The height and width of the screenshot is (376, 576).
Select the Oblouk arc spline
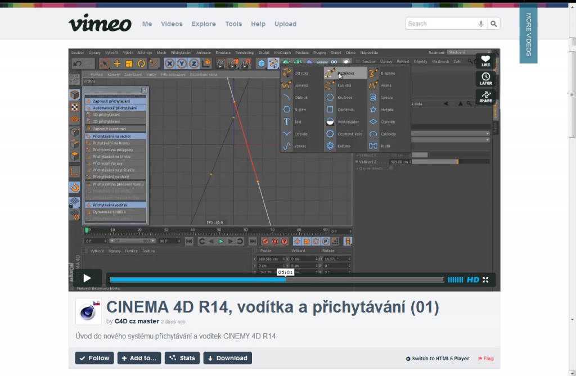tap(297, 97)
